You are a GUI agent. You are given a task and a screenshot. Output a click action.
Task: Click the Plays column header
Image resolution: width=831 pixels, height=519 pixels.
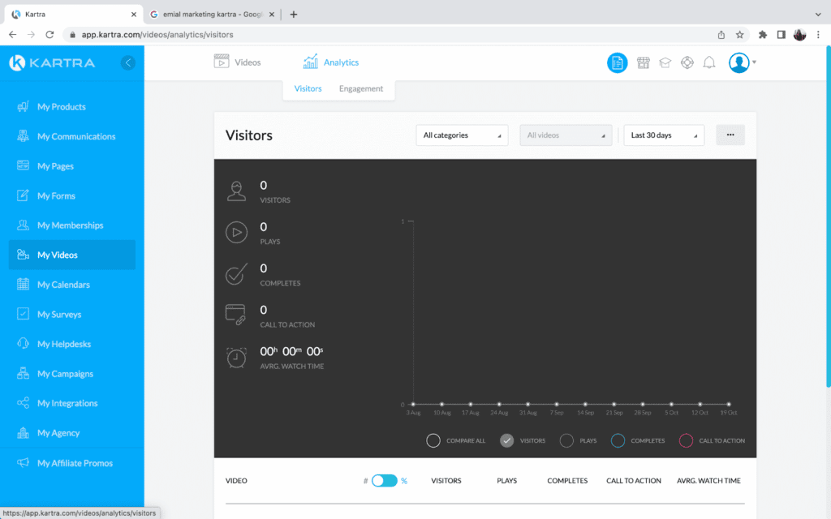coord(506,481)
